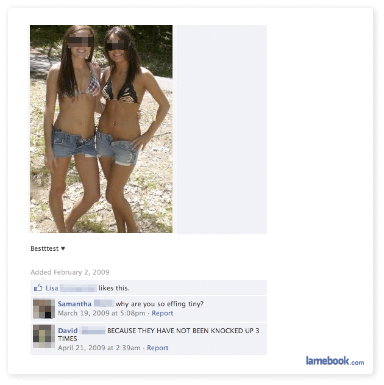Click the March 19, 2009 comment timestamp
Image resolution: width=384 pixels, height=385 pixels.
coord(102,313)
